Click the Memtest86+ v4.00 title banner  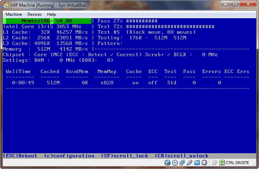(x=47, y=21)
